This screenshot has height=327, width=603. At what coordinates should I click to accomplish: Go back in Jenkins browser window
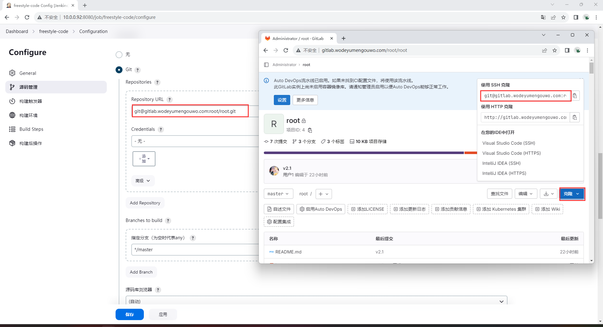[x=7, y=17]
